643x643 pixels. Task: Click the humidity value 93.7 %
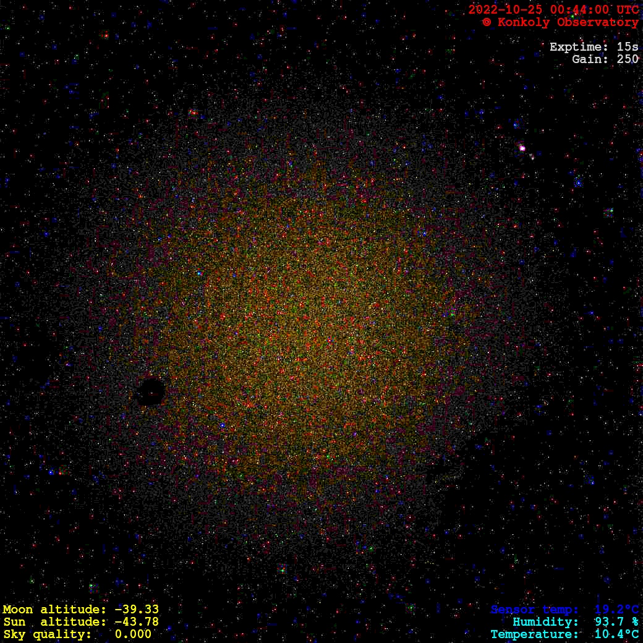[x=616, y=622]
